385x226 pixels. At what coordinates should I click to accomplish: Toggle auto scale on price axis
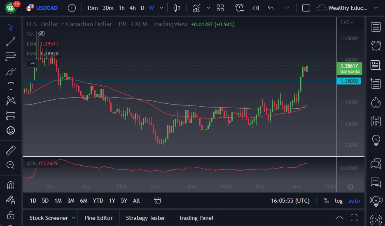click(x=354, y=201)
